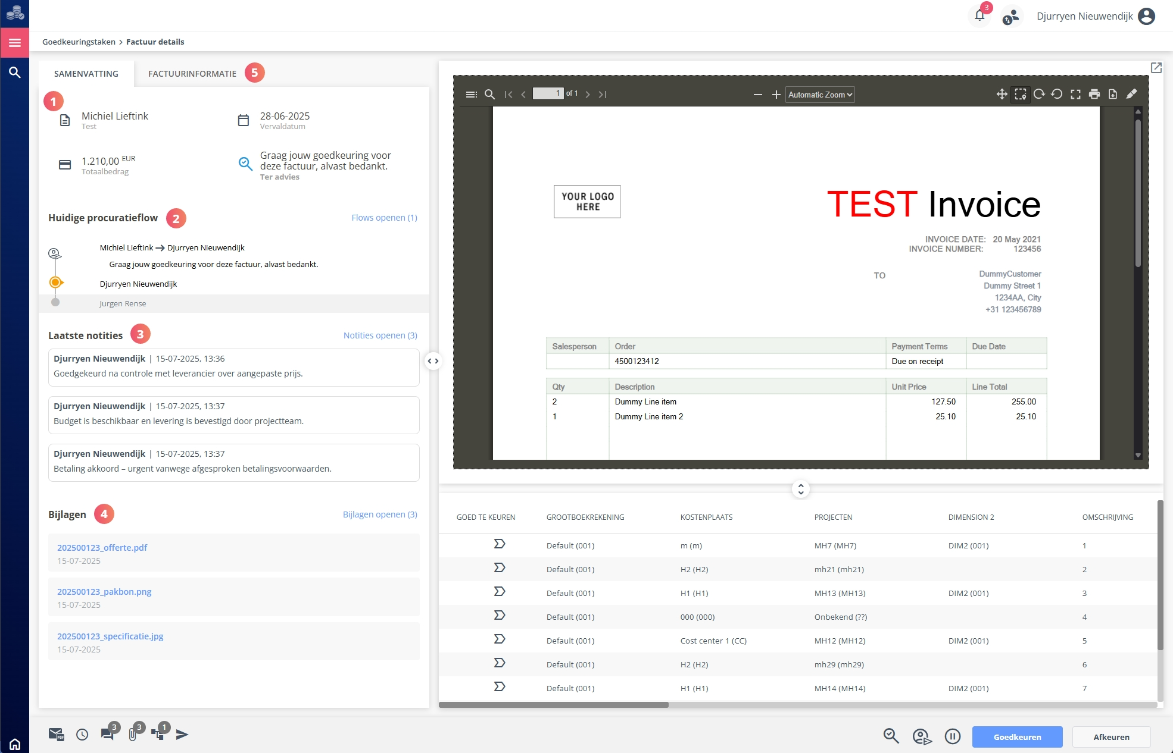Click the send arrow icon in bottom toolbar
The width and height of the screenshot is (1173, 753).
(182, 735)
